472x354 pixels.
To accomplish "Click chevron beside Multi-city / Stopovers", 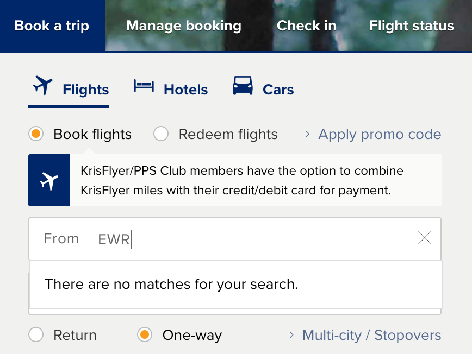I will [x=292, y=335].
